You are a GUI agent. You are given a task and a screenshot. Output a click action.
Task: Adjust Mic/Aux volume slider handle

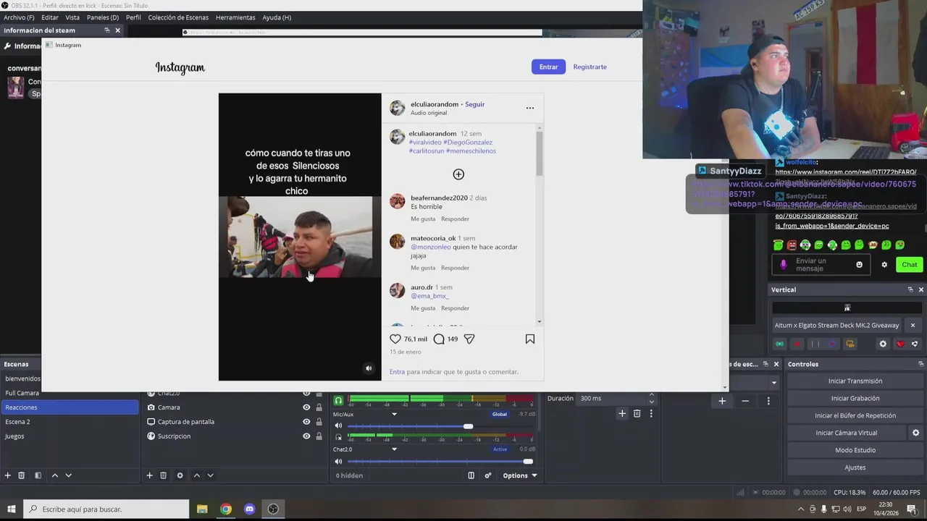pos(469,426)
